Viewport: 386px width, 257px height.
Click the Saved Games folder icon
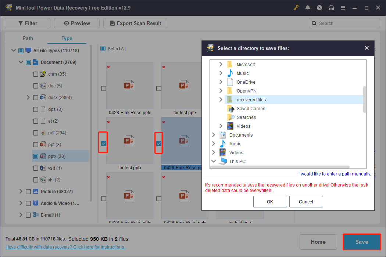(x=230, y=108)
